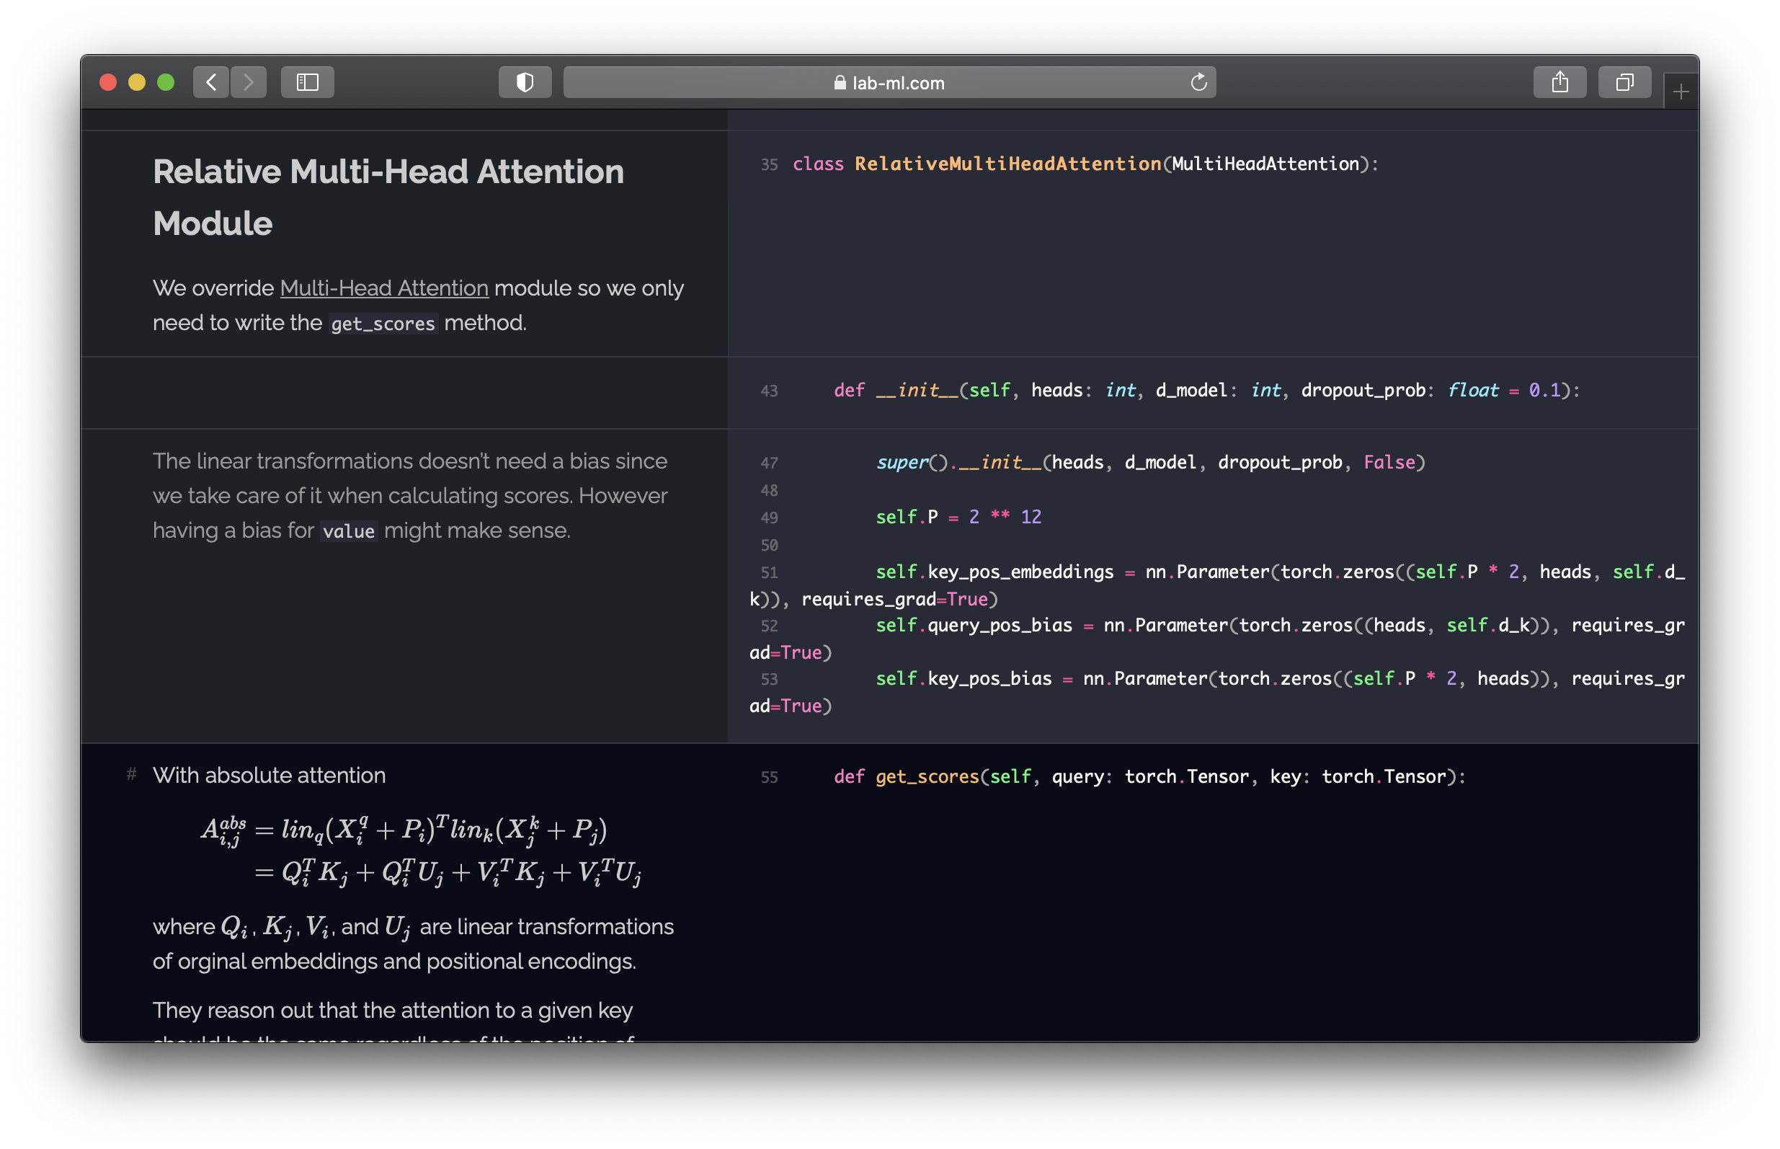Open the Multi-Head Attention link

(x=383, y=288)
